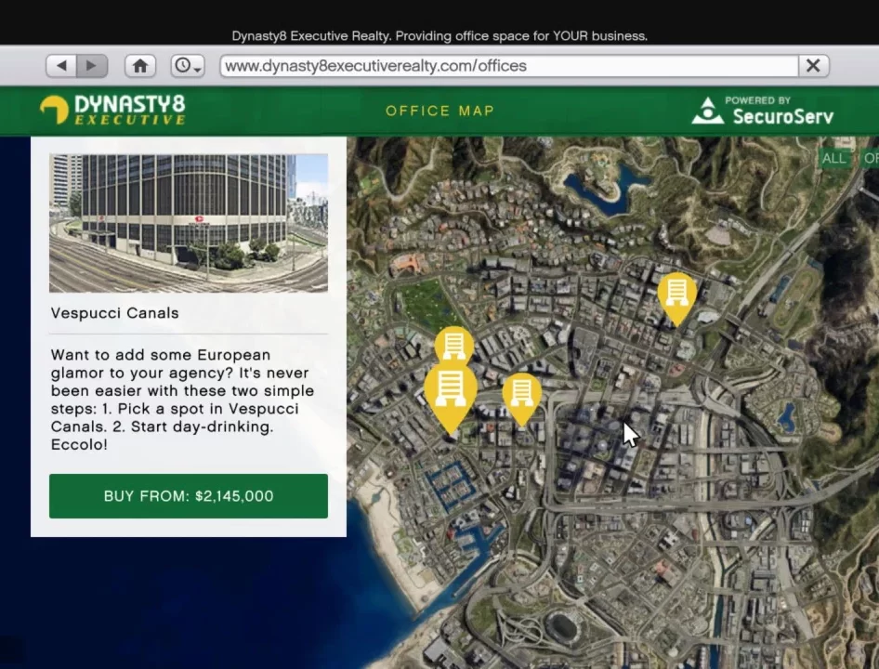
Task: Go back using the browser back arrow
Action: pyautogui.click(x=61, y=66)
